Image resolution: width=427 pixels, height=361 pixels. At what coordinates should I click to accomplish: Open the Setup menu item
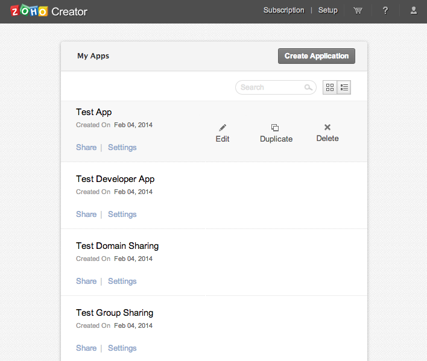328,10
